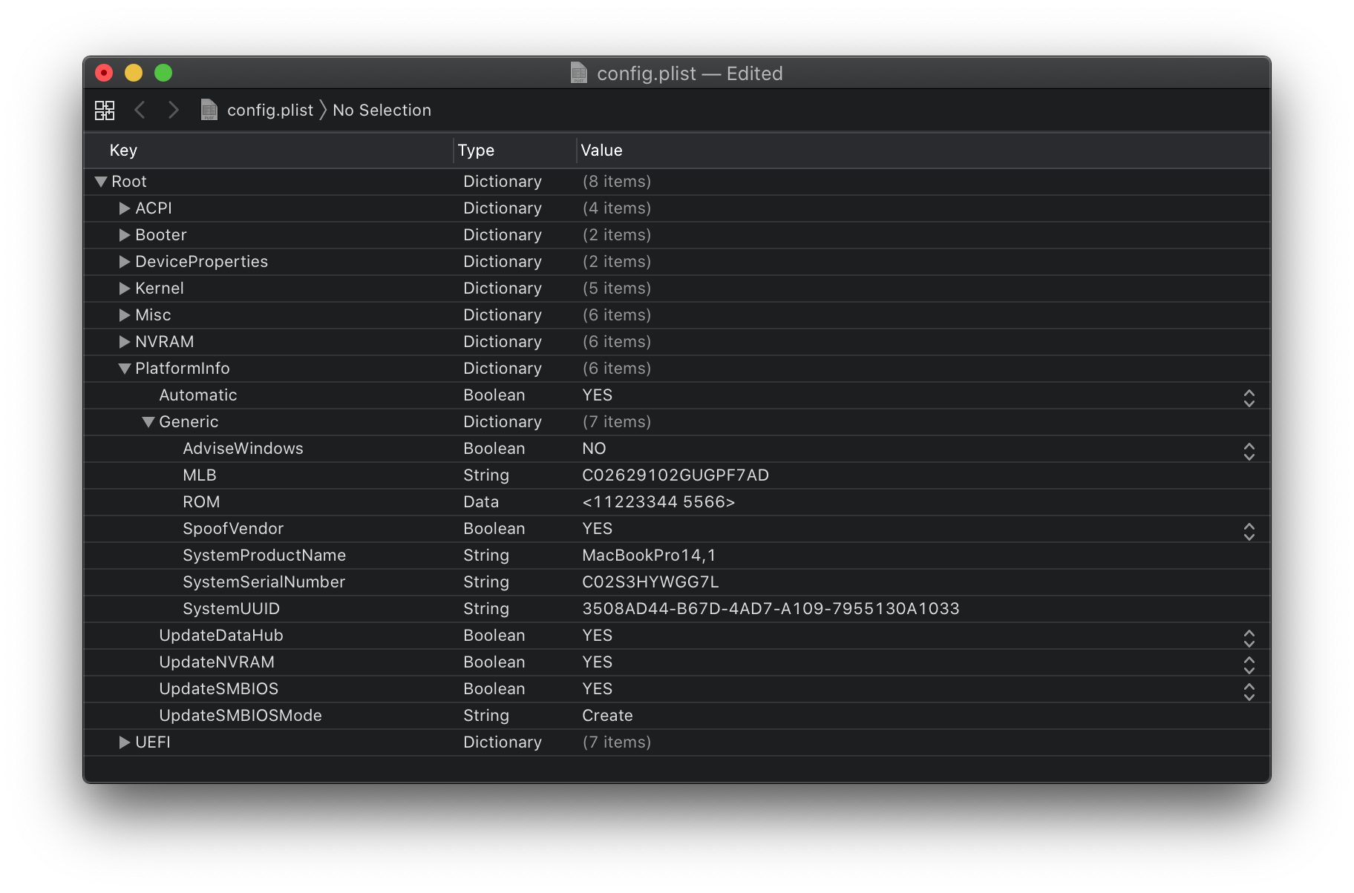The height and width of the screenshot is (893, 1354).
Task: Open the related items grid icon
Action: coord(105,111)
